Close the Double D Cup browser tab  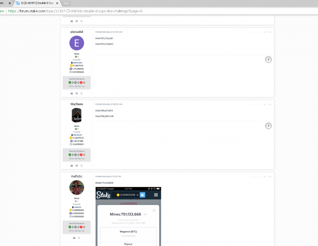[x=57, y=3]
